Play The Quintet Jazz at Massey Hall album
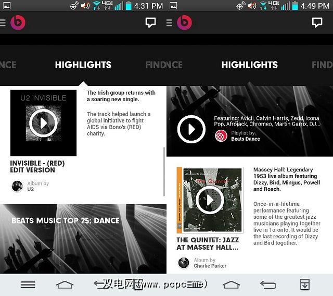 pyautogui.click(x=210, y=200)
